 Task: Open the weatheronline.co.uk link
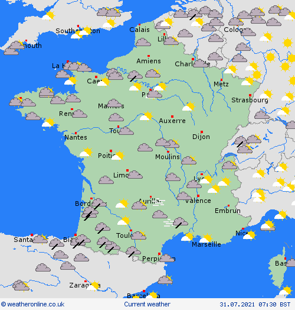click(x=32, y=304)
